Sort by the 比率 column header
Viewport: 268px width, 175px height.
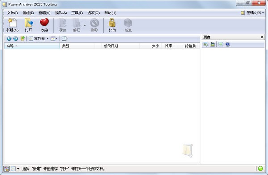pyautogui.click(x=169, y=46)
